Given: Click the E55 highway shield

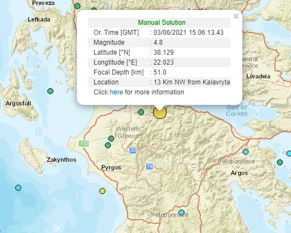Looking at the screenshot, I should (x=84, y=144).
